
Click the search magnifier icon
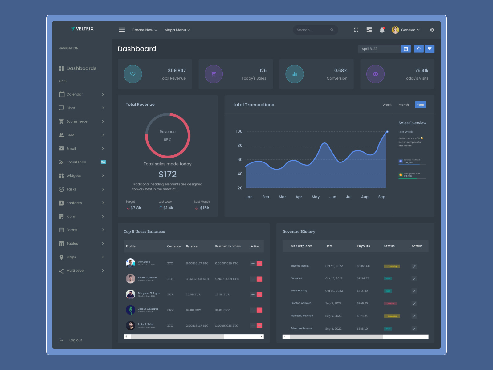332,30
